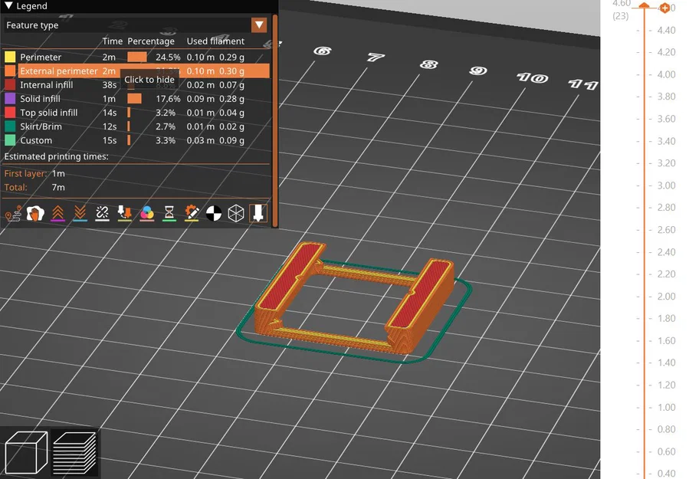Toggle Color changes CMY circles icon
The height and width of the screenshot is (479, 689).
tap(146, 214)
